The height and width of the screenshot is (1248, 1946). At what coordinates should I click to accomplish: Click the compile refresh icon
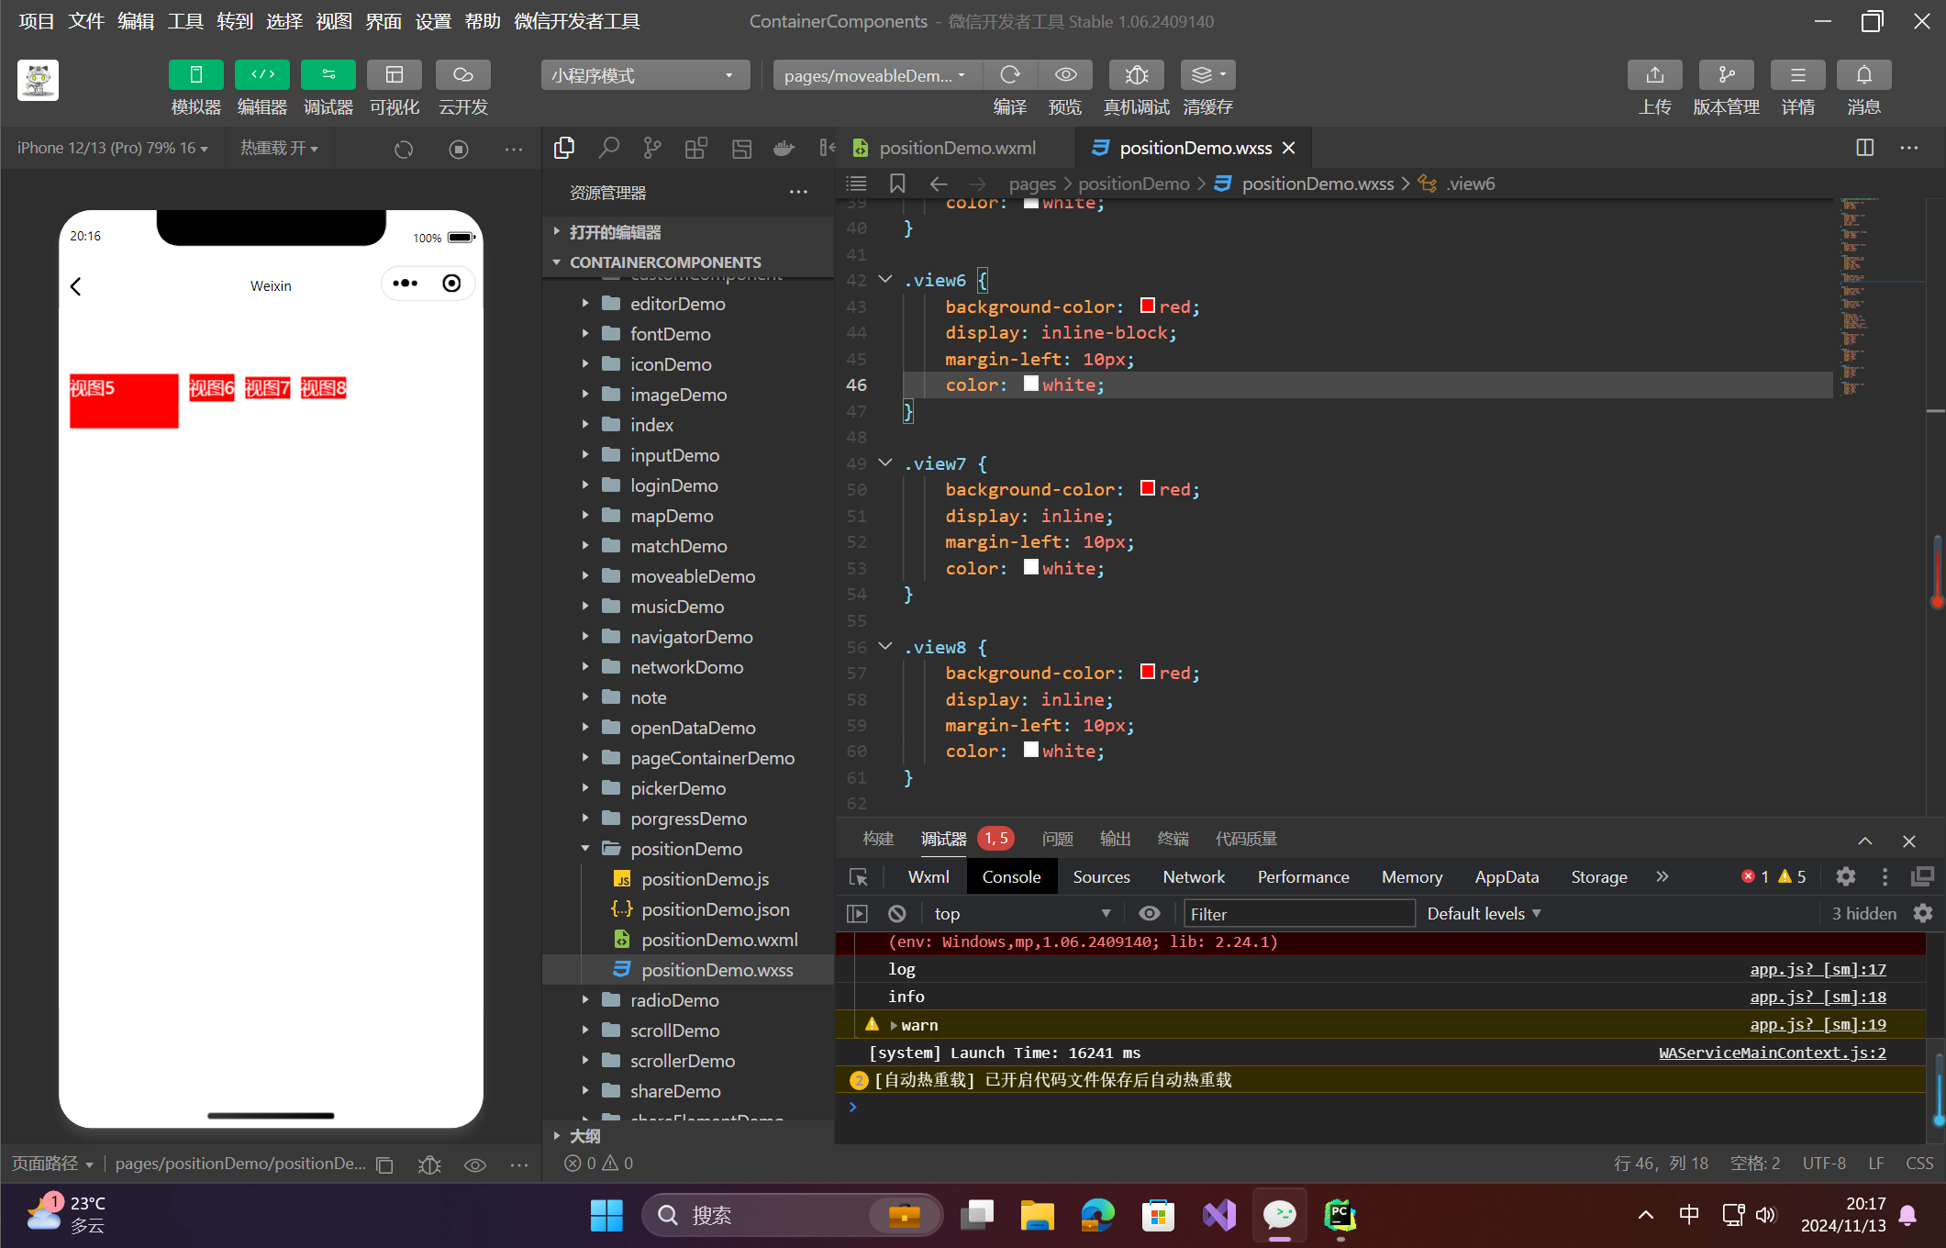(1009, 75)
